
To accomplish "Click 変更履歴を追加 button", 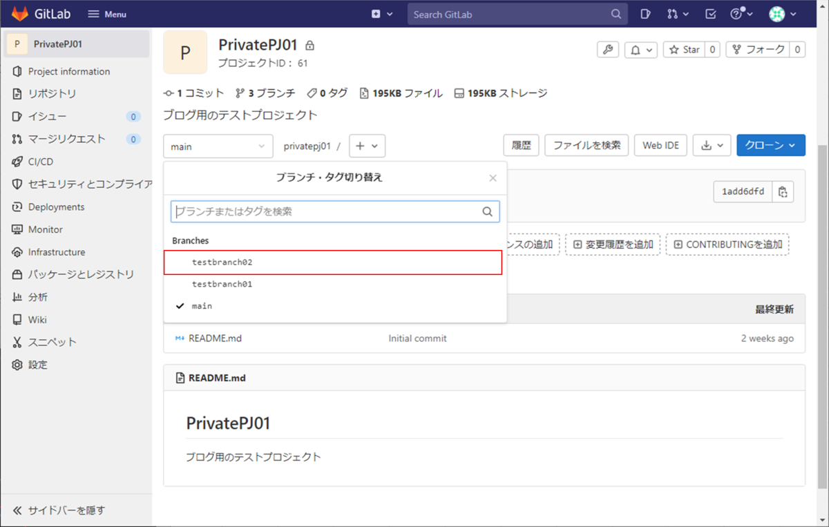I will point(613,245).
